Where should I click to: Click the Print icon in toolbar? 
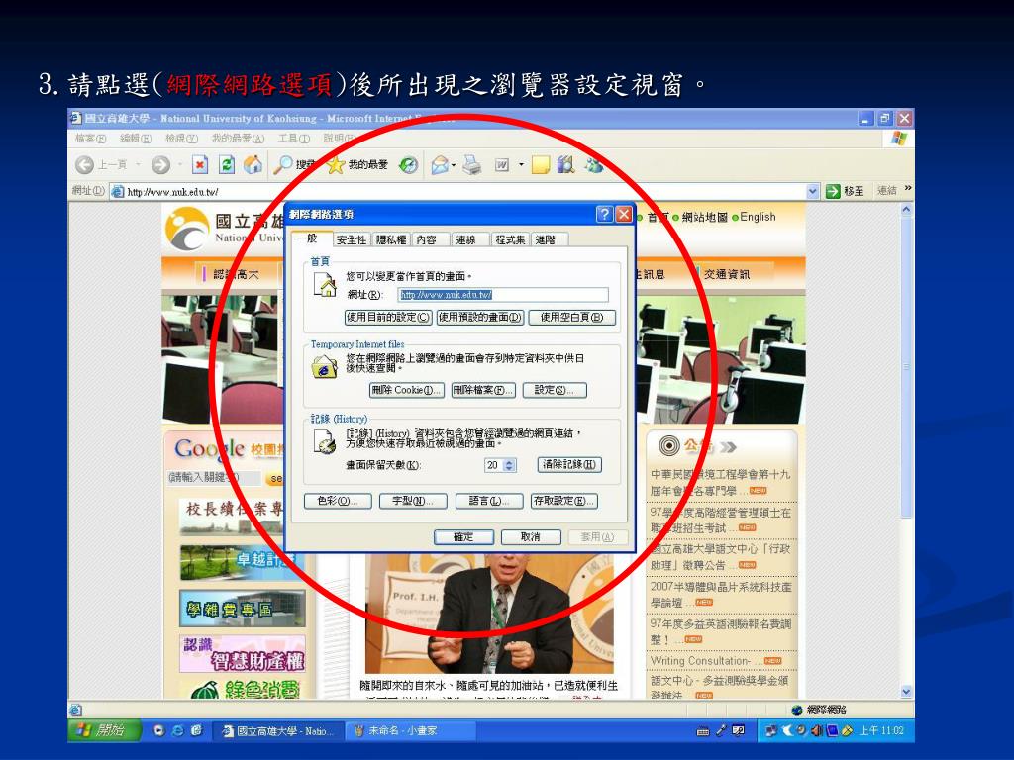pyautogui.click(x=472, y=165)
